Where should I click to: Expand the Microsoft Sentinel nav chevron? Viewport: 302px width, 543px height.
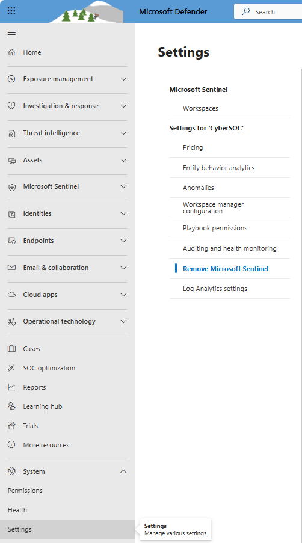(x=123, y=186)
